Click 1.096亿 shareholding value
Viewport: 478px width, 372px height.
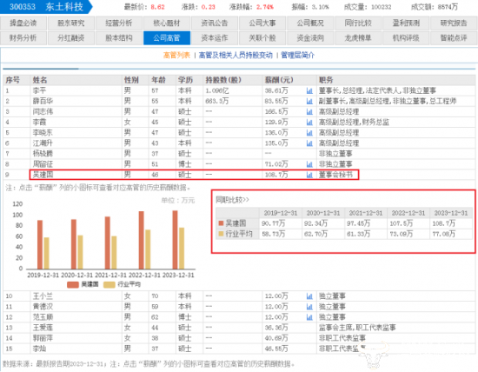216,90
